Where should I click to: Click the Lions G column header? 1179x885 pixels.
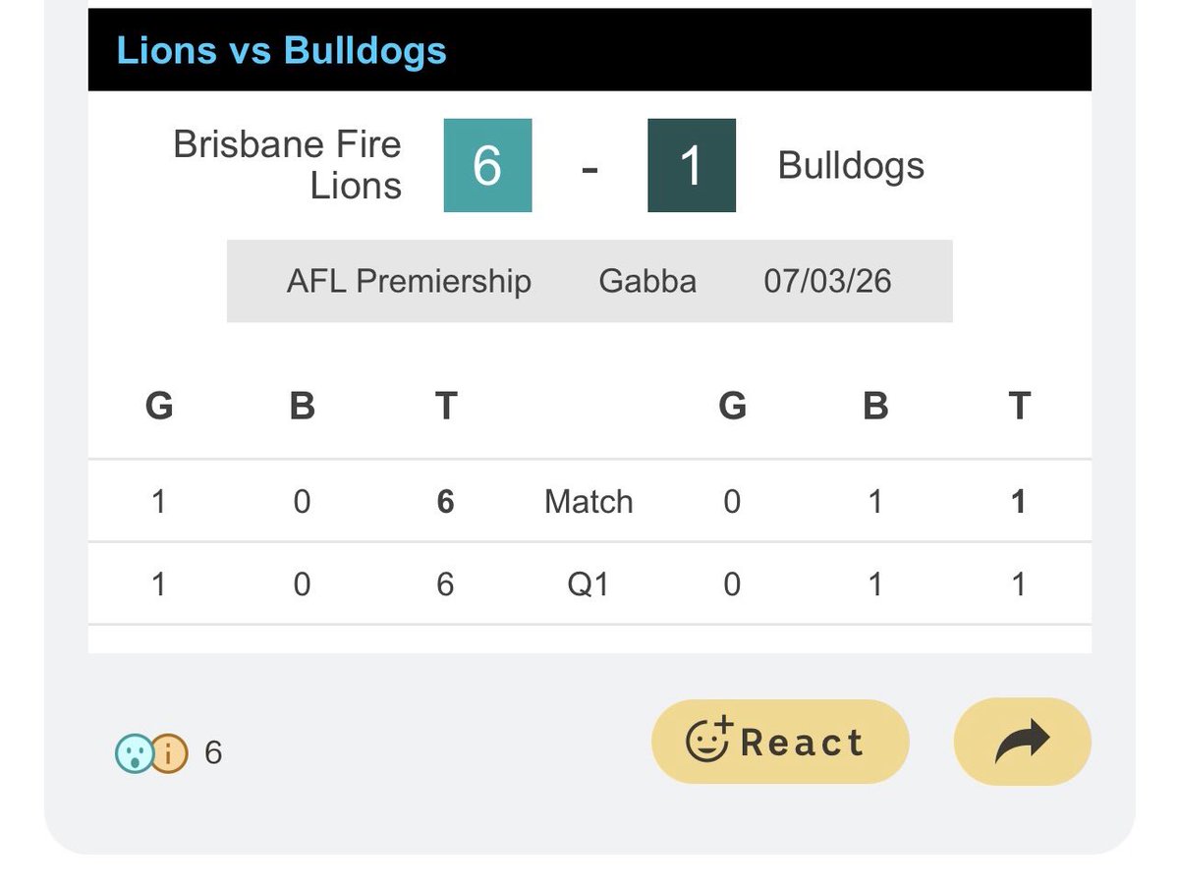(x=159, y=406)
